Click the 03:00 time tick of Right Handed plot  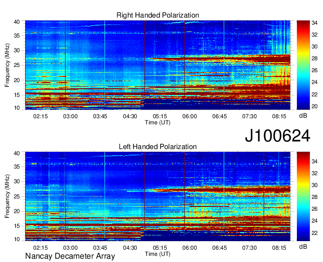(70, 116)
